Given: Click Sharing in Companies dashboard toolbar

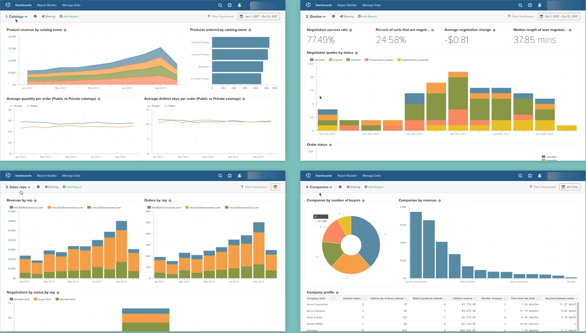Looking at the screenshot, I should [353, 187].
